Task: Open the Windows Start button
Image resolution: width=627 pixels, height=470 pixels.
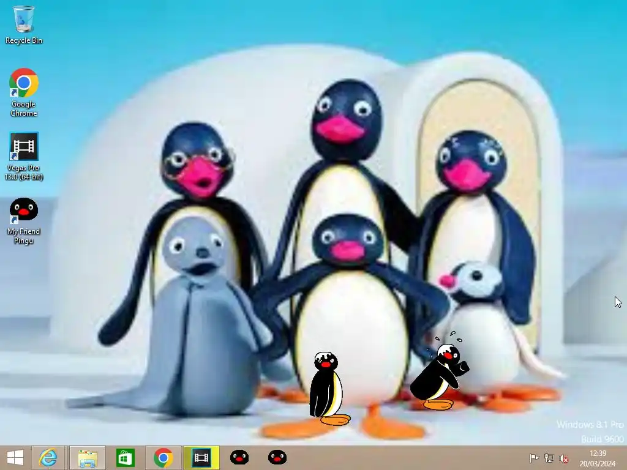Action: point(15,458)
